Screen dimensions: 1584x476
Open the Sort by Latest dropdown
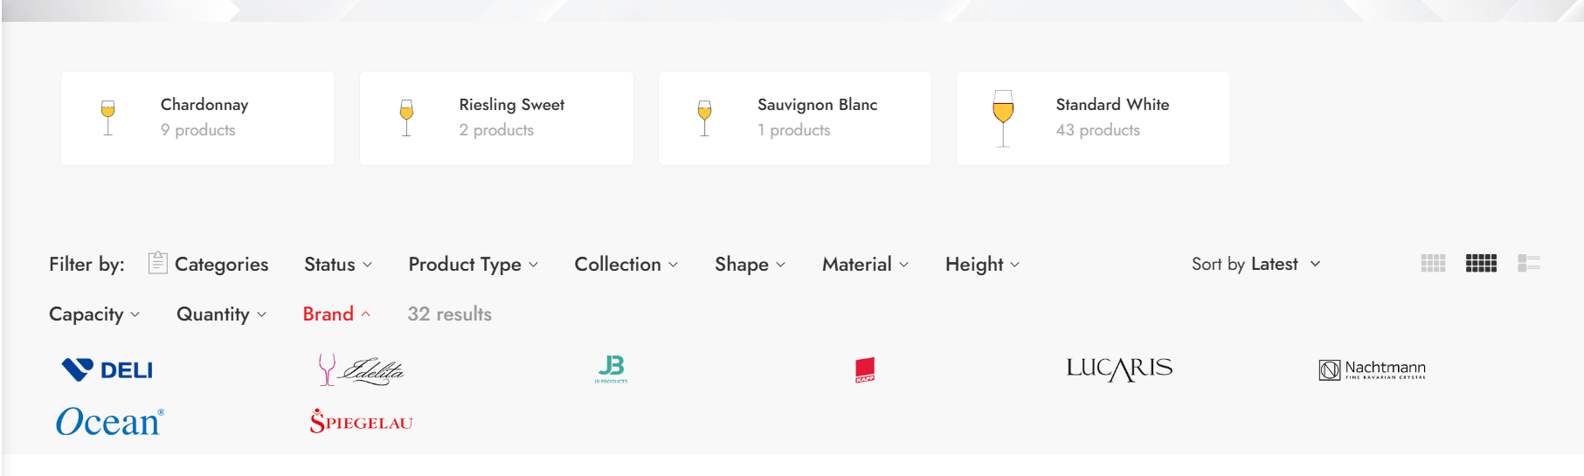click(x=1255, y=264)
